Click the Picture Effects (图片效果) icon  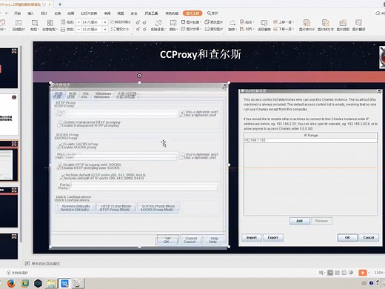click(183, 29)
